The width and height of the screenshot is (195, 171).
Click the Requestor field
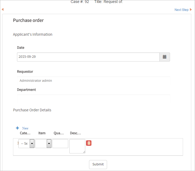point(94,80)
